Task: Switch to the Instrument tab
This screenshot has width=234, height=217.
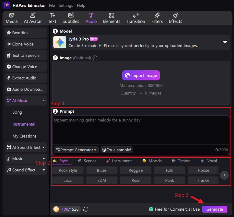Action: [119, 161]
